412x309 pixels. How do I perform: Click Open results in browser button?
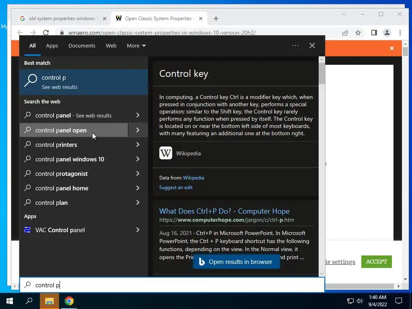[x=236, y=262]
